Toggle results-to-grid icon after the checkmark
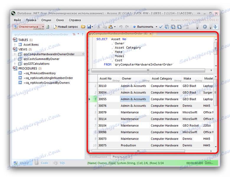The width and height of the screenshot is (230, 177). pyautogui.click(x=167, y=27)
